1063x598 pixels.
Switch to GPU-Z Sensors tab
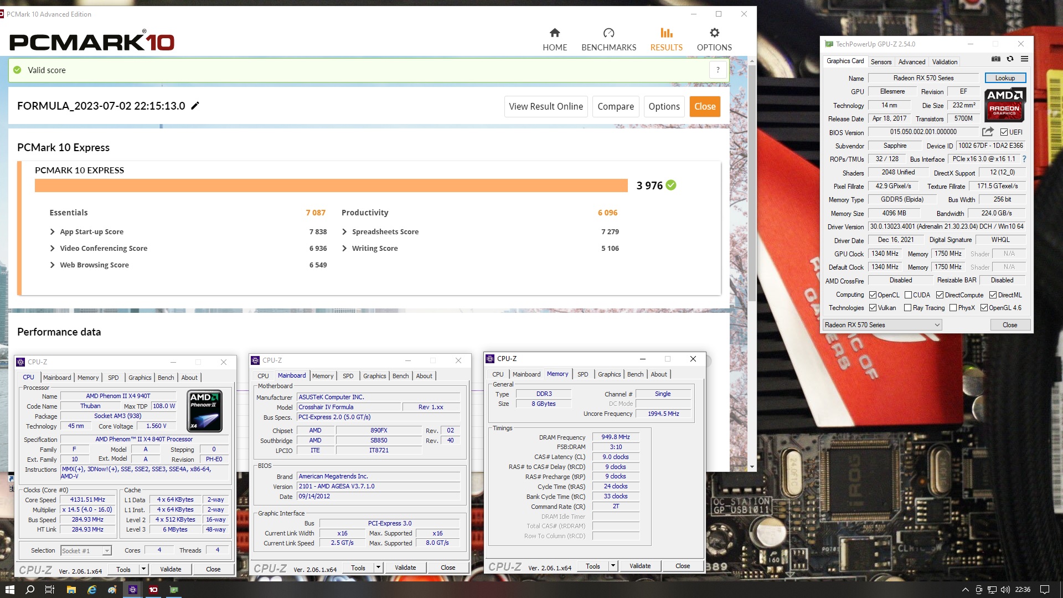(881, 62)
